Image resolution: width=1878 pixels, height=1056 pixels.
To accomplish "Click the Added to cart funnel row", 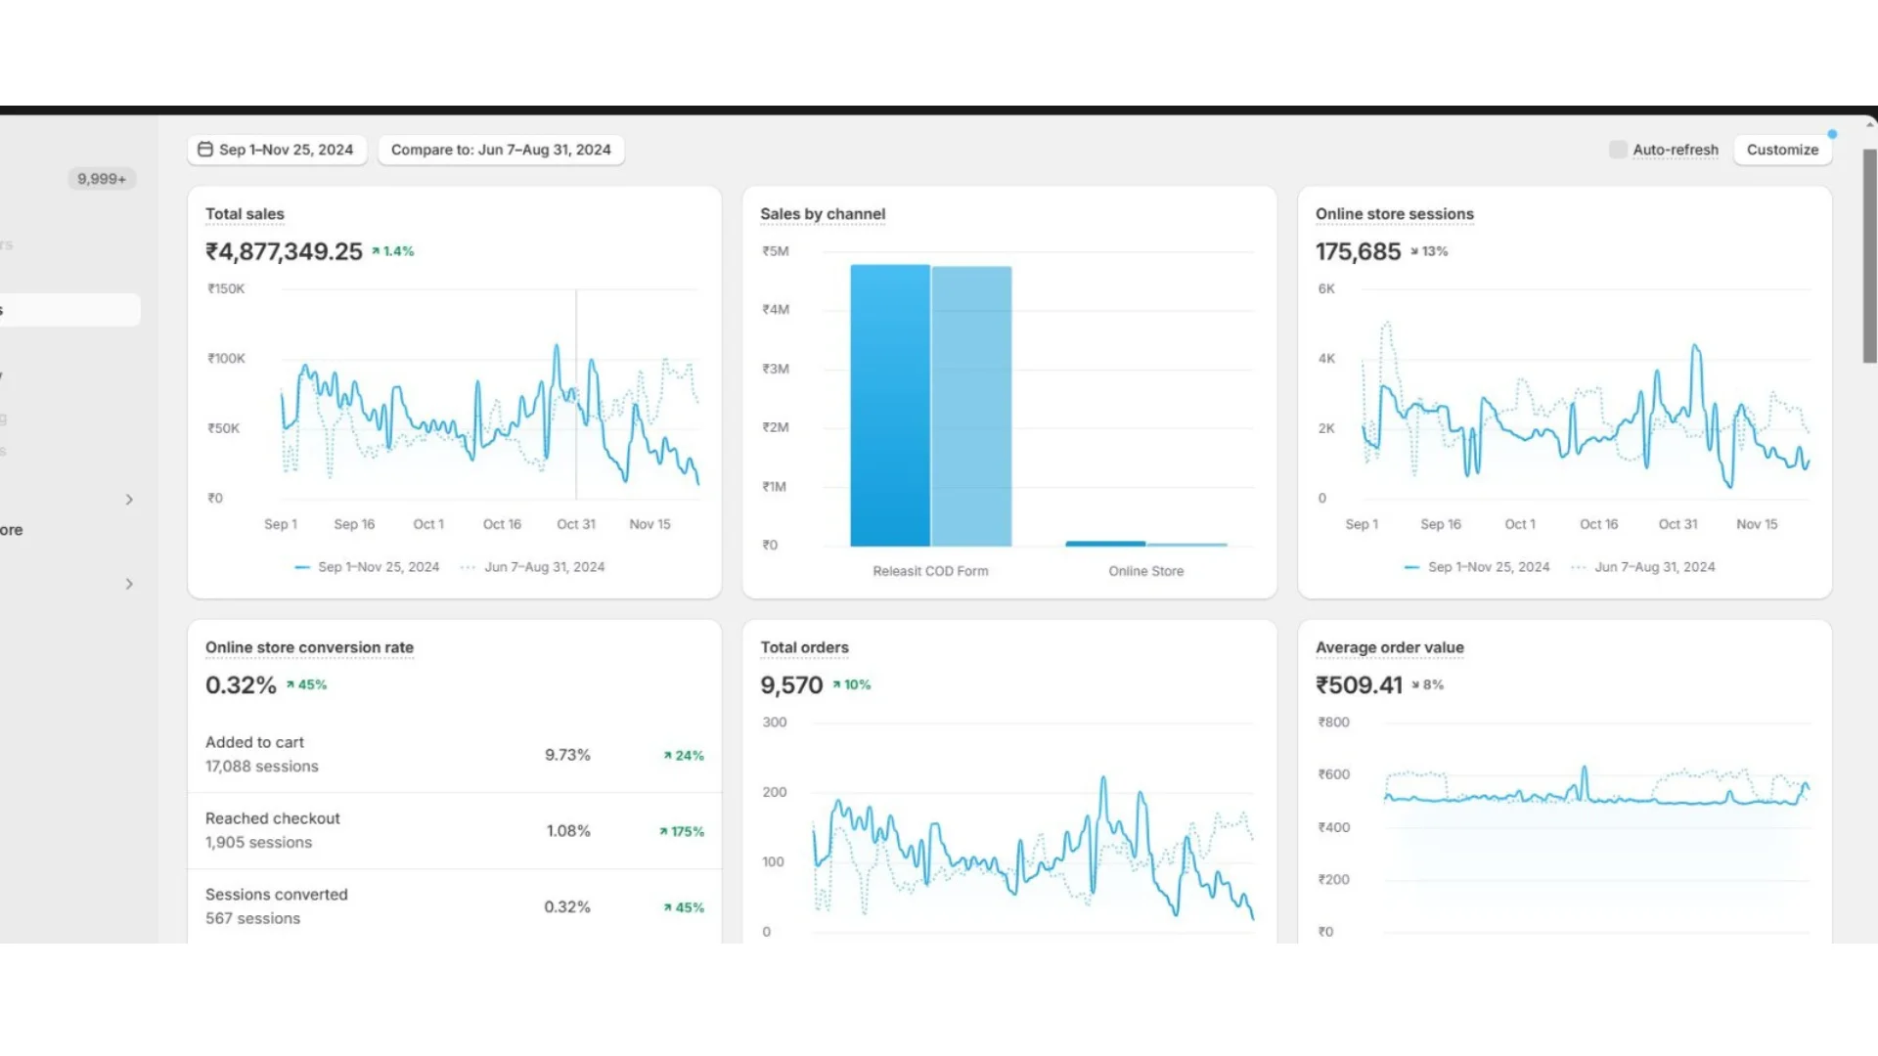I will click(454, 755).
